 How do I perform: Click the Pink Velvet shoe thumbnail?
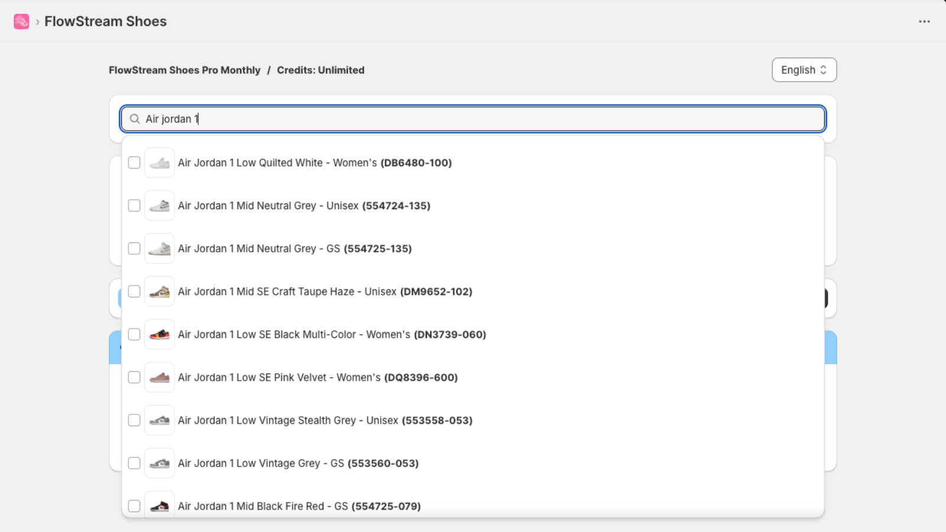point(160,377)
